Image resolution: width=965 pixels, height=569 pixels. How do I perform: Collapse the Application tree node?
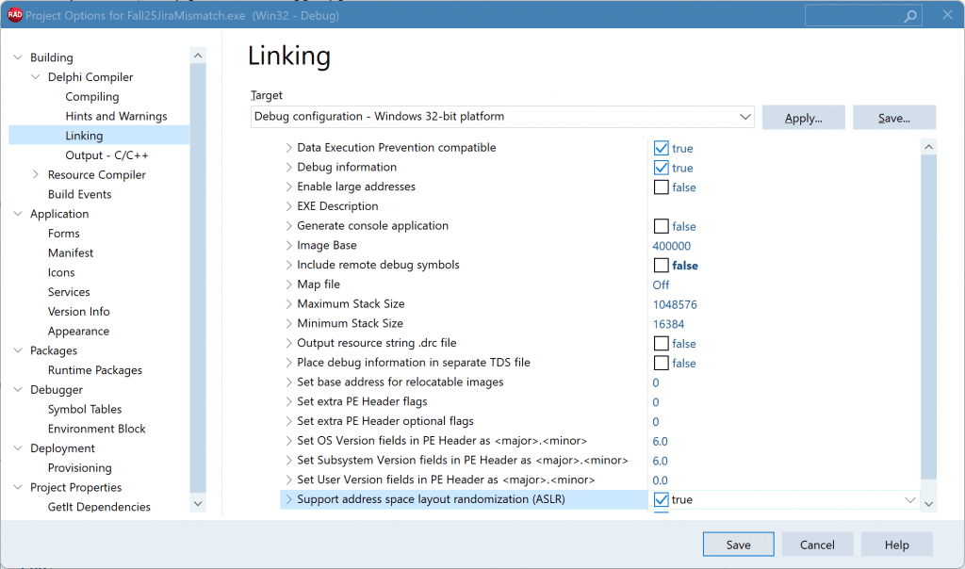click(x=18, y=214)
